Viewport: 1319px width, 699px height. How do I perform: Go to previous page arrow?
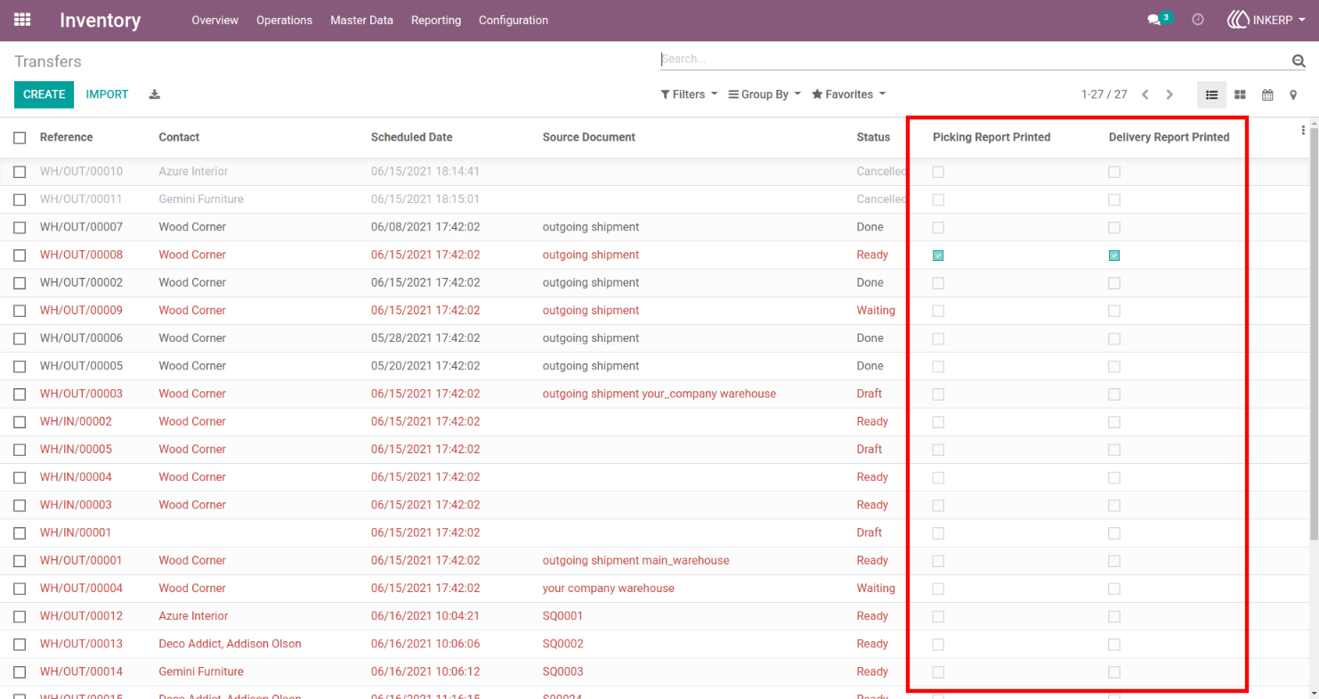click(x=1145, y=94)
